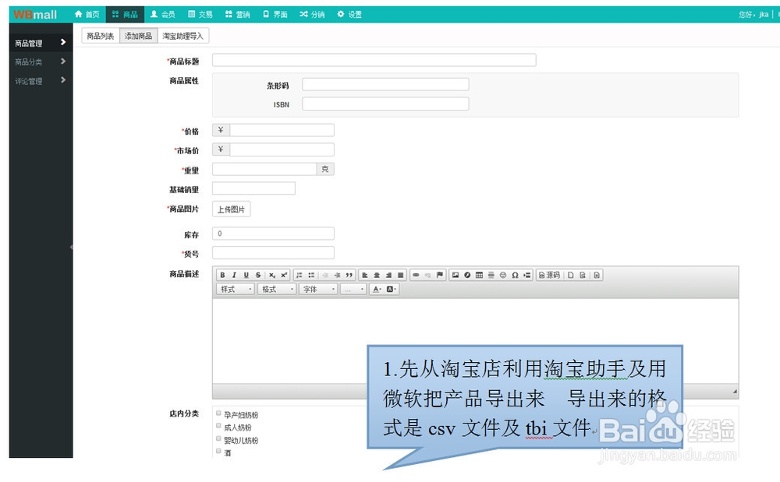Switch to the 淘宝助理导入 tab
Image resolution: width=780 pixels, height=482 pixels.
184,35
